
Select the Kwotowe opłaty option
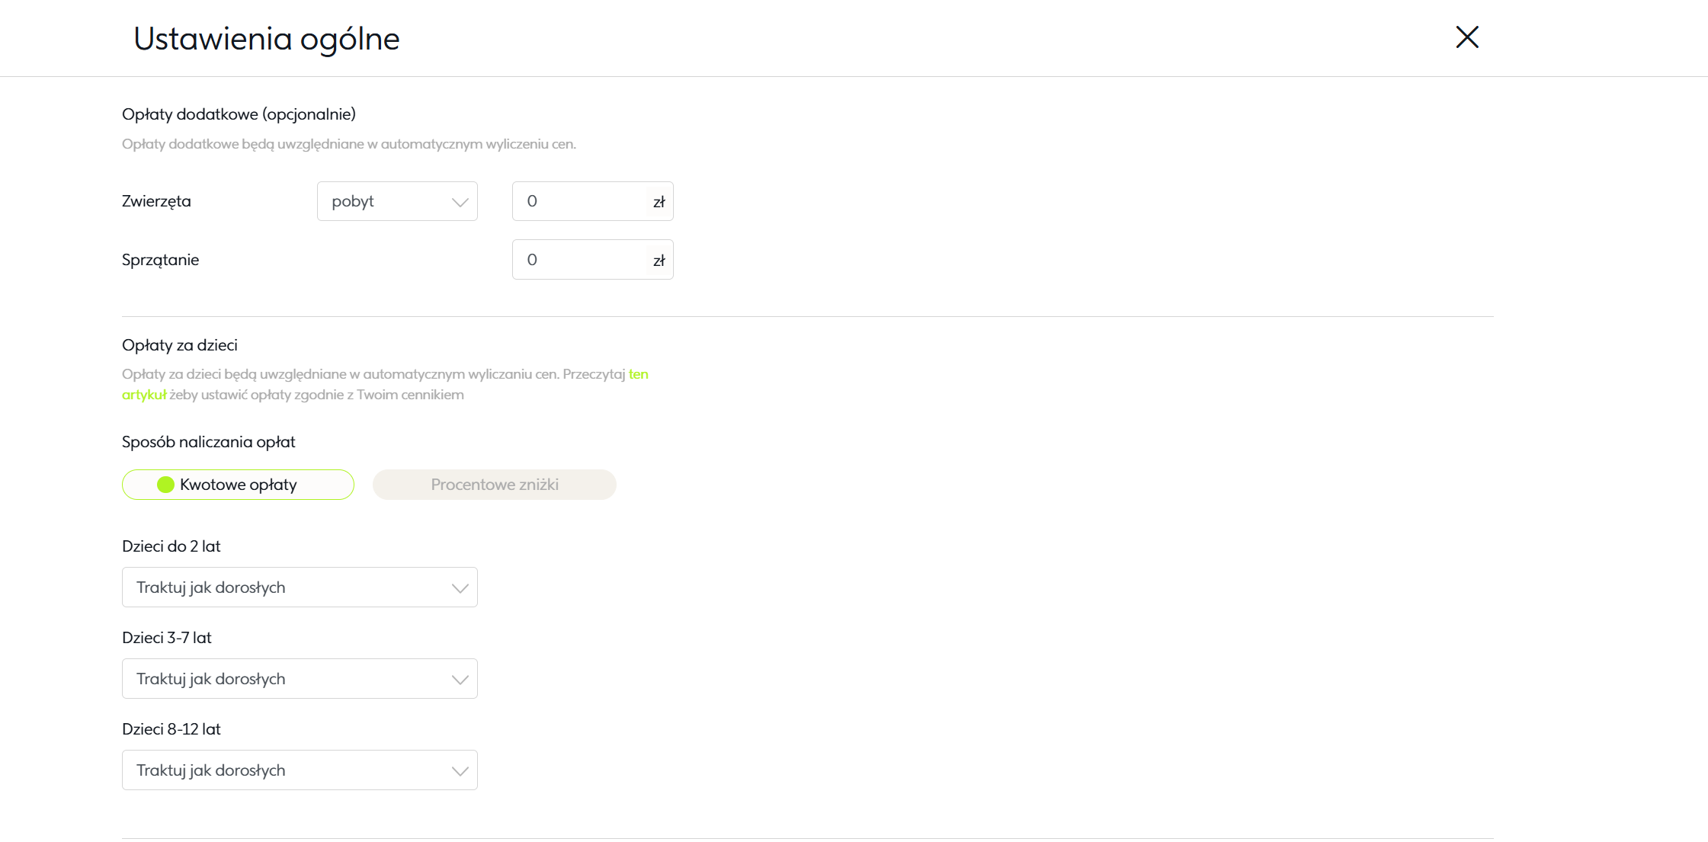[x=238, y=485]
